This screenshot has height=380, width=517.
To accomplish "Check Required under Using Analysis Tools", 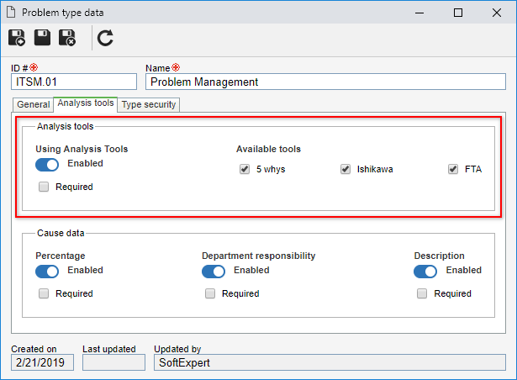I will pyautogui.click(x=44, y=187).
